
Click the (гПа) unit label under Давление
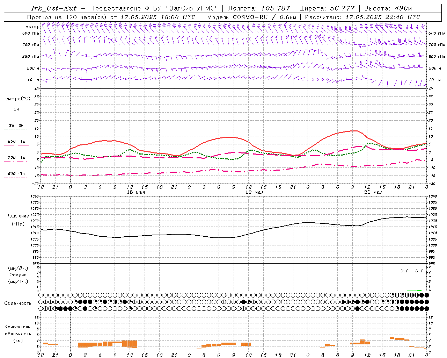click(18, 224)
